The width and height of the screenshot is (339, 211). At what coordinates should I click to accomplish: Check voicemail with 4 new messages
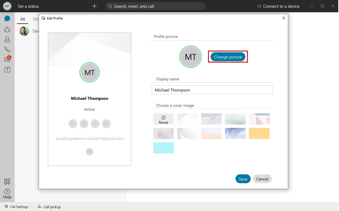pyautogui.click(x=7, y=59)
